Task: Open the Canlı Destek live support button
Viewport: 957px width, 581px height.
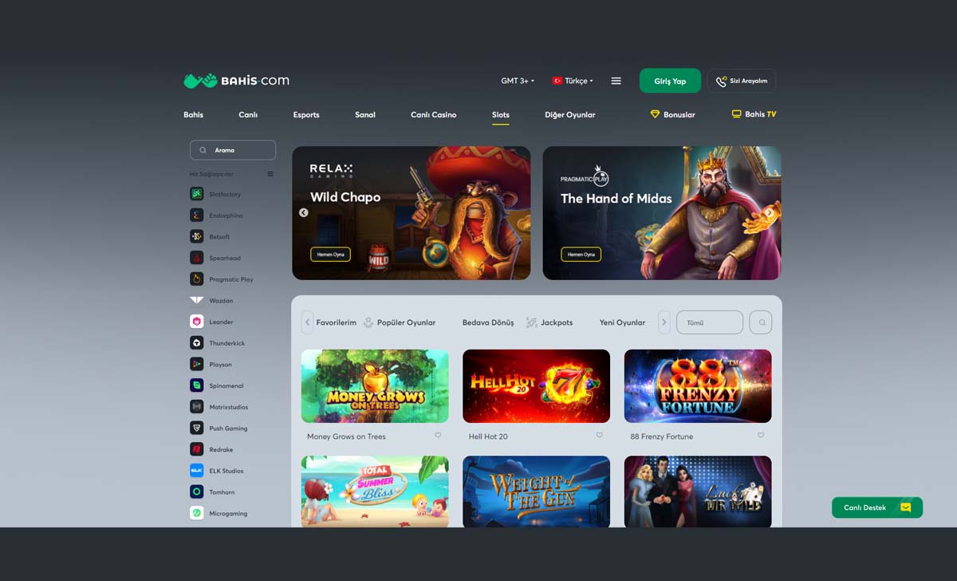Action: point(877,508)
